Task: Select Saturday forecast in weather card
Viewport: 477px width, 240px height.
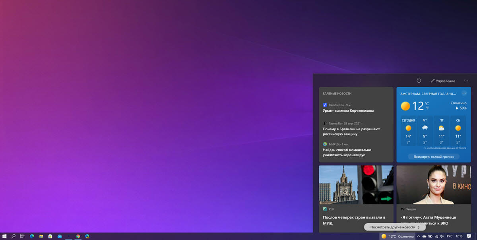Action: coord(458,131)
